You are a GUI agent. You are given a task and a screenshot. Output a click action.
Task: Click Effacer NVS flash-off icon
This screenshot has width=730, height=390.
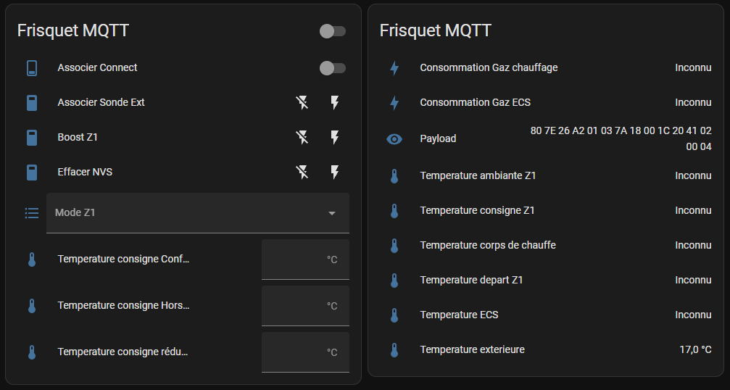(x=302, y=173)
